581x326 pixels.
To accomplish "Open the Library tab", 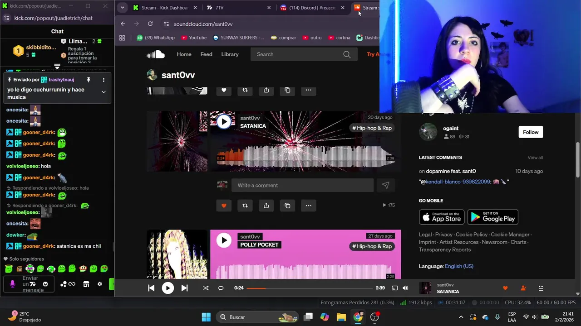I will [x=230, y=54].
